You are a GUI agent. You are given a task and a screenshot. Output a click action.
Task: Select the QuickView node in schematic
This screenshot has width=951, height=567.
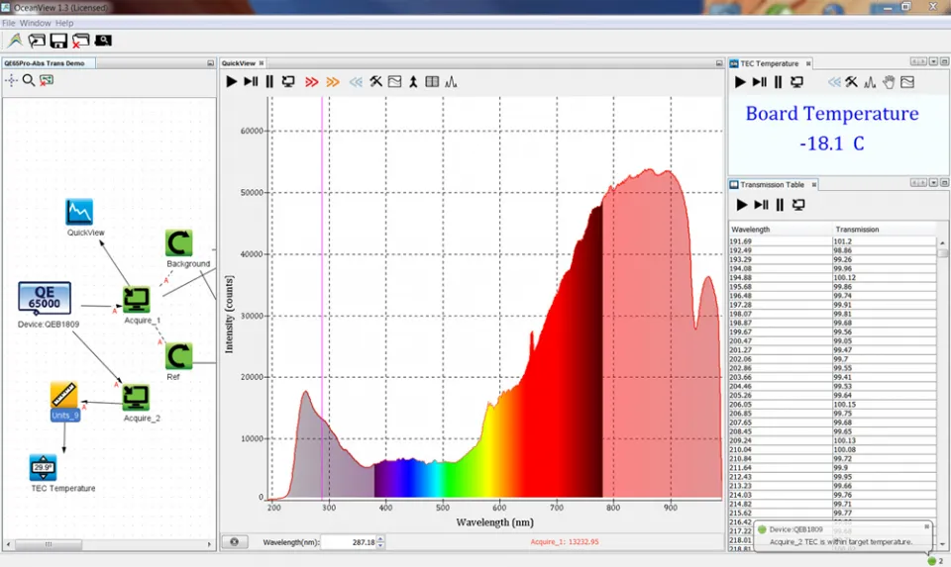79,212
